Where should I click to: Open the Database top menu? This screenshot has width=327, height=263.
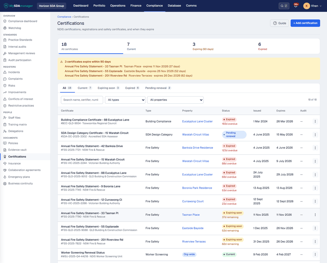174,6
